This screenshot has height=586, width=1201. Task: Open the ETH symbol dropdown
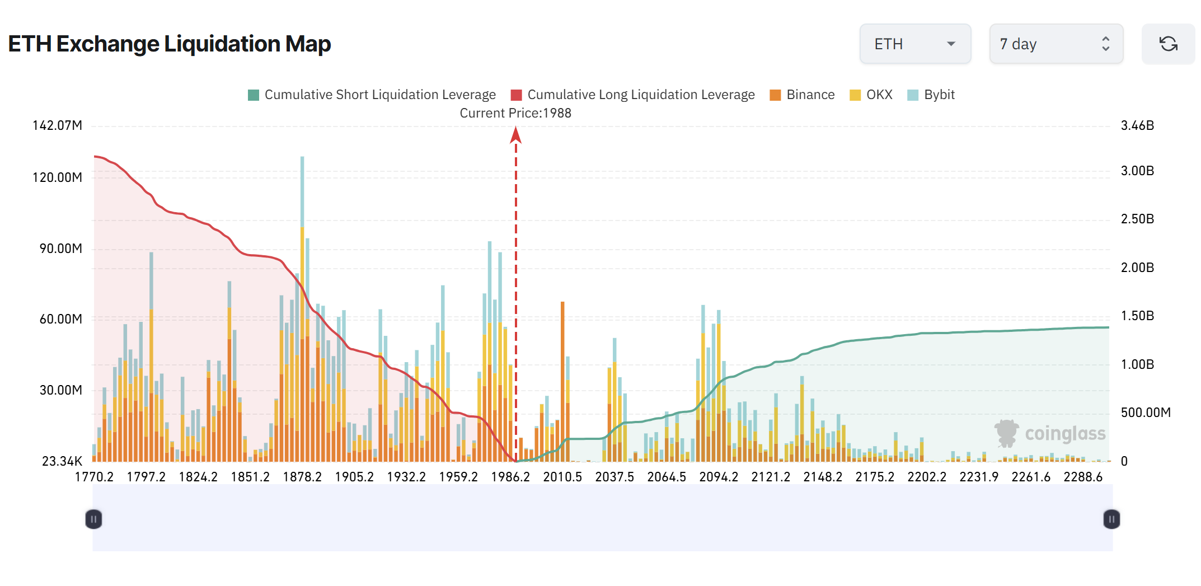coord(914,43)
